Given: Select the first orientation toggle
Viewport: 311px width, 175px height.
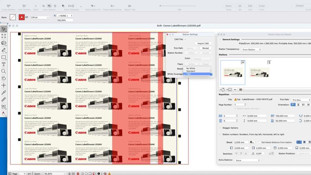Looking at the screenshot, I should click(293, 105).
